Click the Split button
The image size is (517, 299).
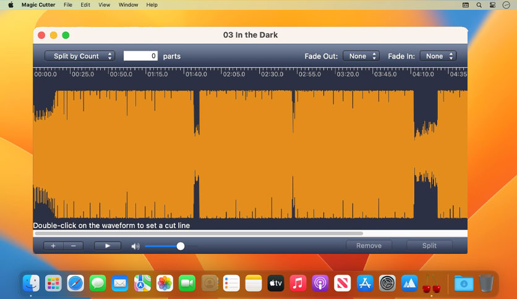(x=429, y=246)
